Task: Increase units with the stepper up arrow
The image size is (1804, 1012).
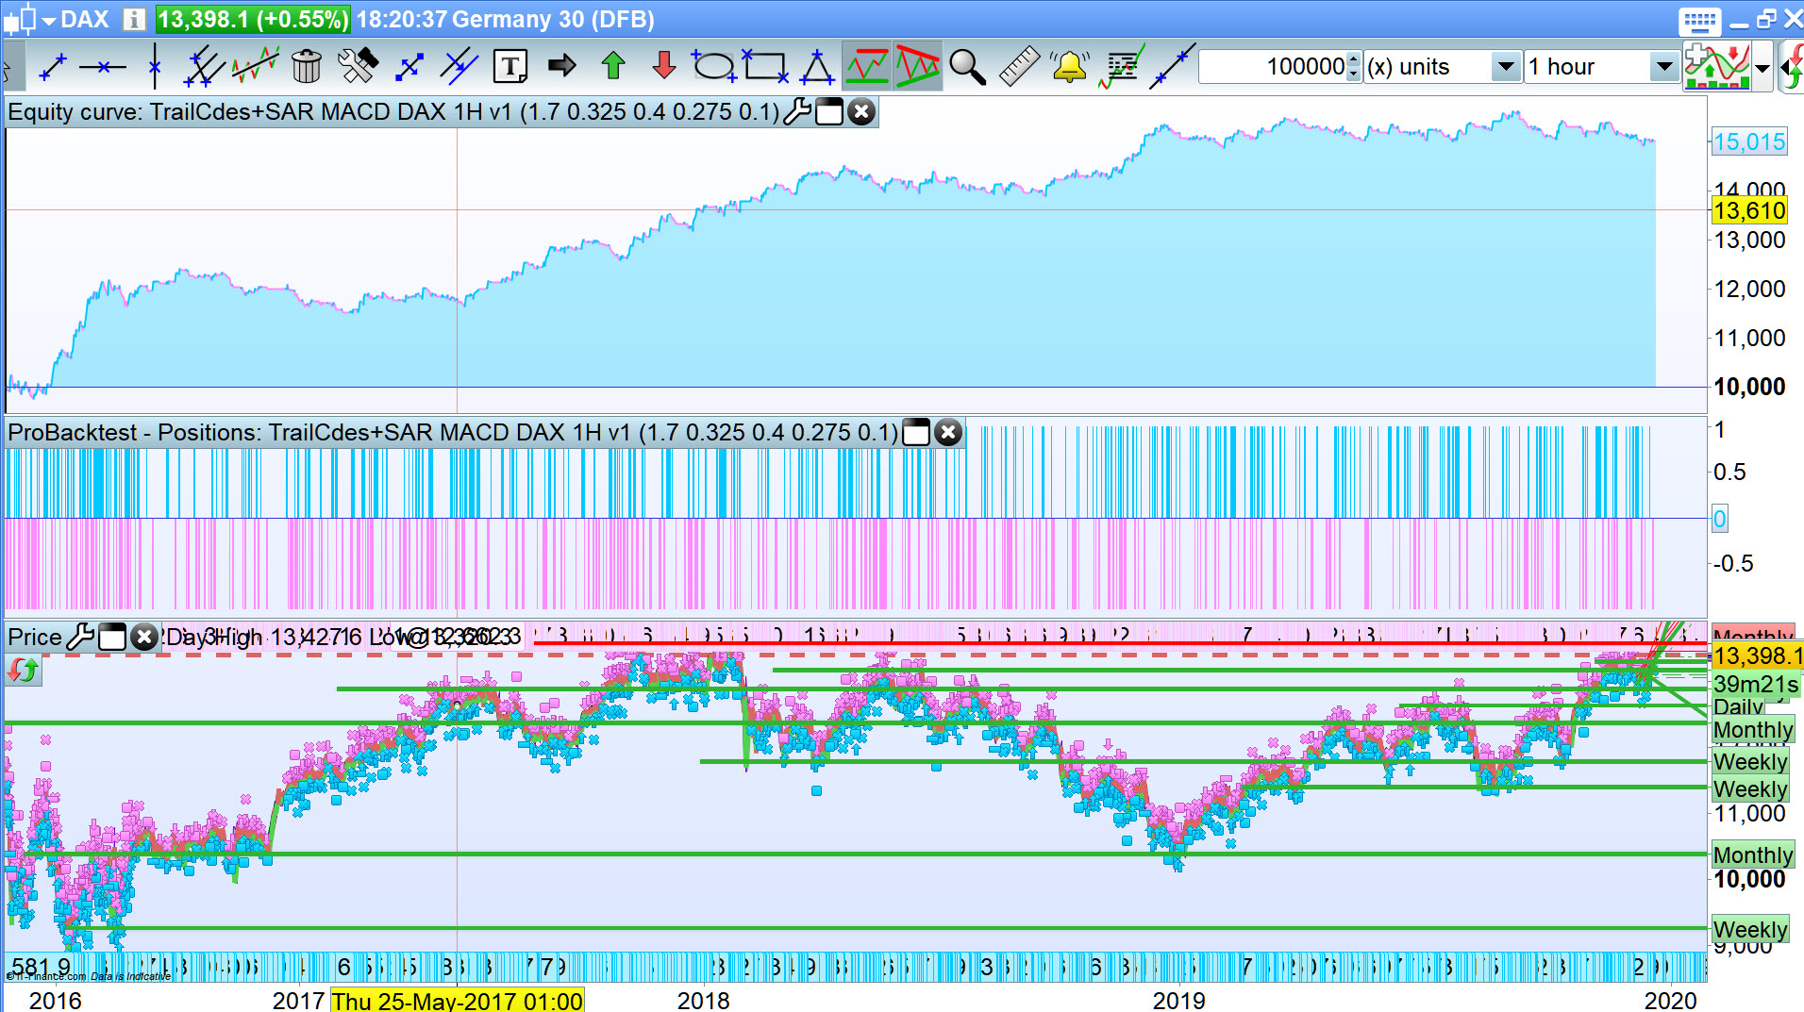Action: click(x=1354, y=59)
